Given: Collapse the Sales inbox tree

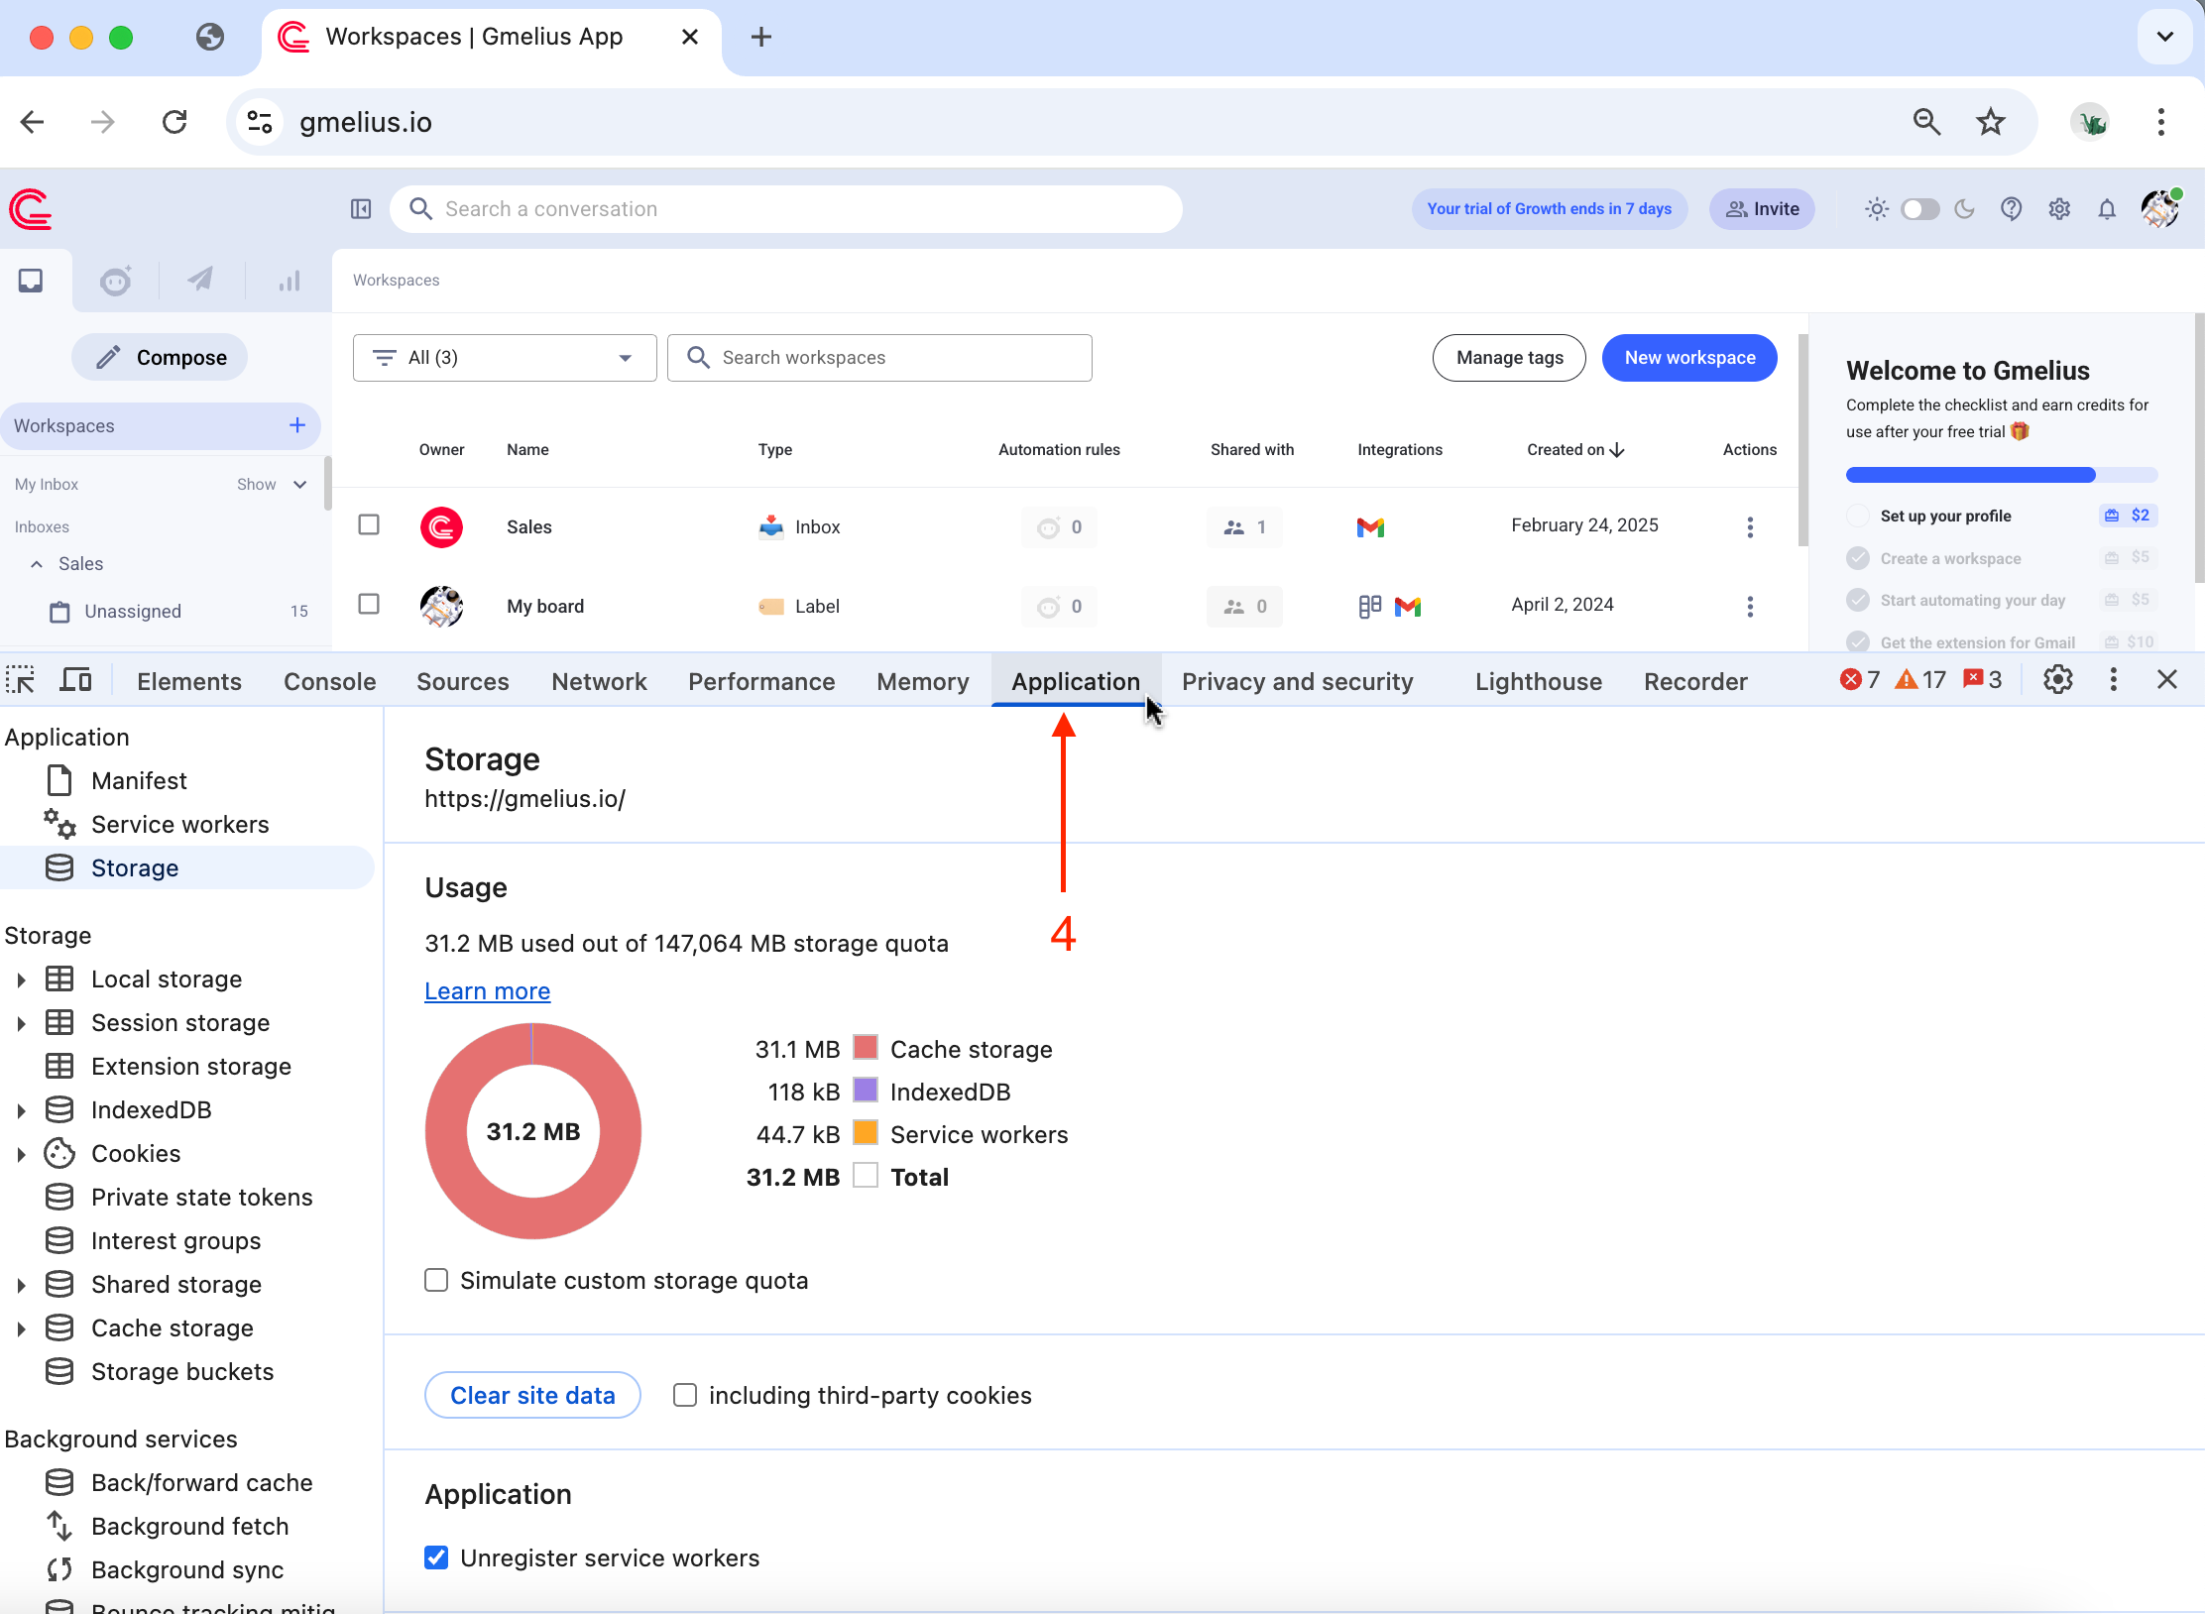Looking at the screenshot, I should pyautogui.click(x=37, y=564).
